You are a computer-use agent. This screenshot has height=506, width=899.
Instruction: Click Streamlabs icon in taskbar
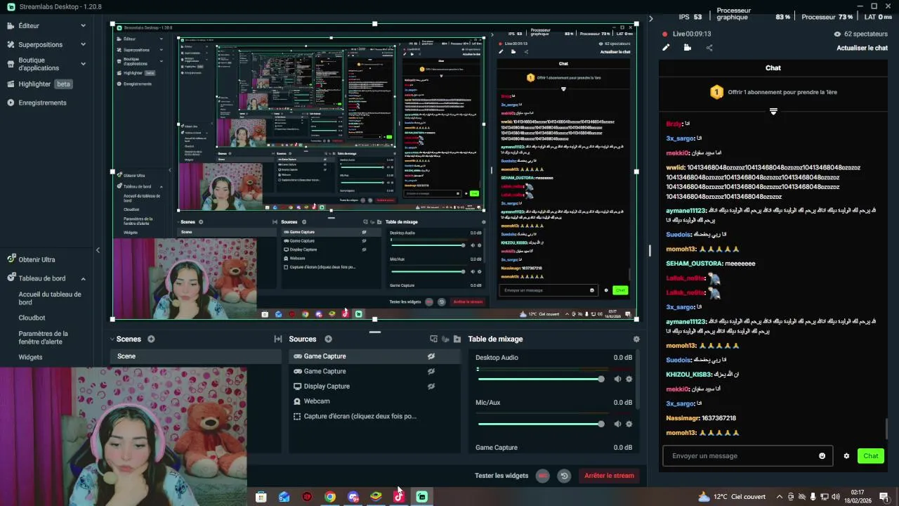421,497
